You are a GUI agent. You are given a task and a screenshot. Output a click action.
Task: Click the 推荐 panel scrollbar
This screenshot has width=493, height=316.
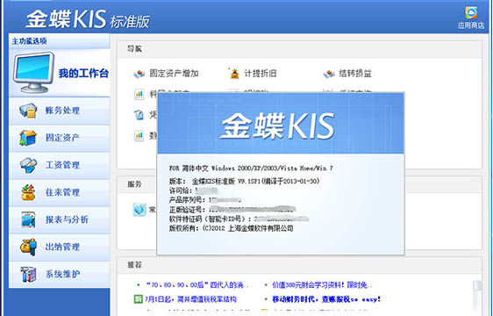pyautogui.click(x=477, y=295)
